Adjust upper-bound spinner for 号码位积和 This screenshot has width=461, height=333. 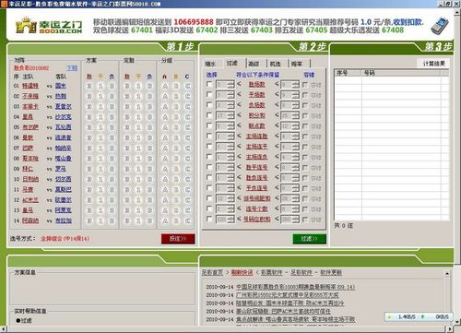(296, 220)
